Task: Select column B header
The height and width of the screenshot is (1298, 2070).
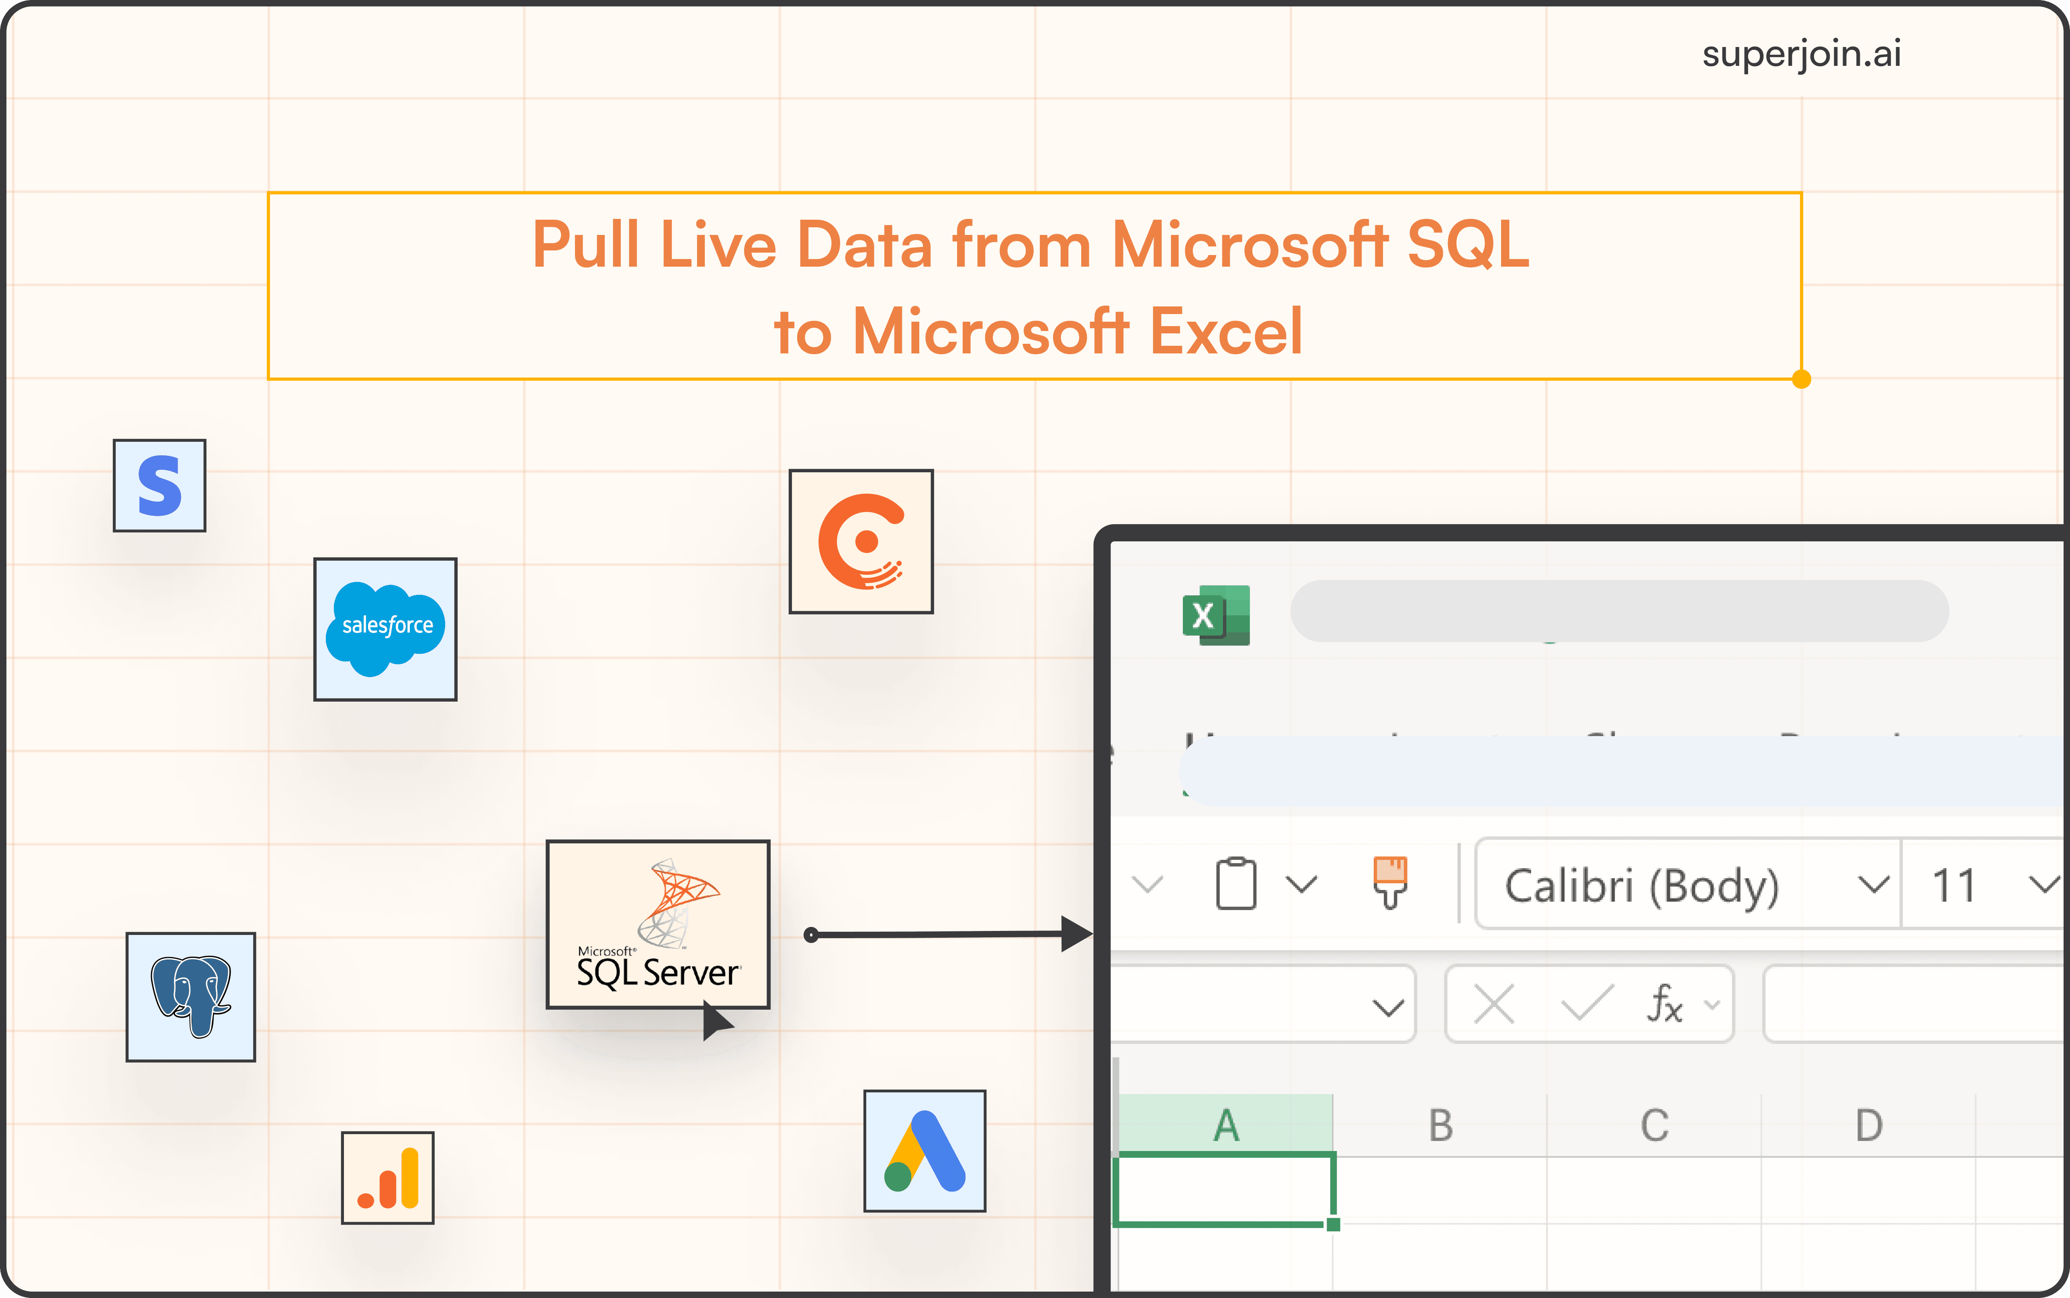Action: [x=1441, y=1125]
